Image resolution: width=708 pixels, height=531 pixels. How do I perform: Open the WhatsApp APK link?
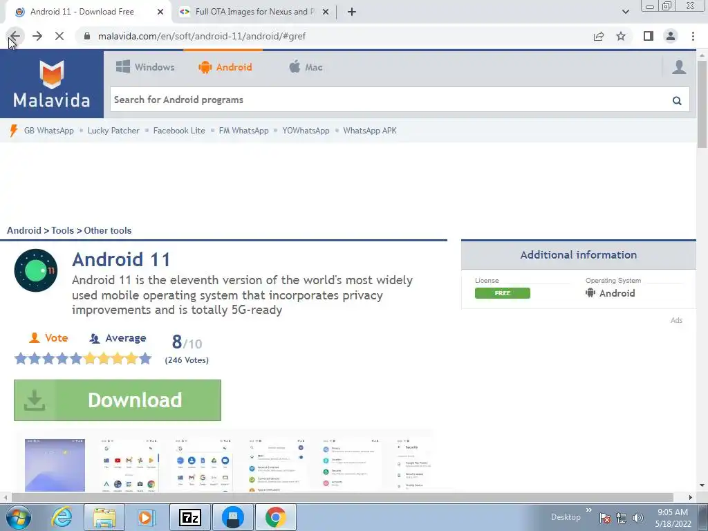click(x=370, y=131)
